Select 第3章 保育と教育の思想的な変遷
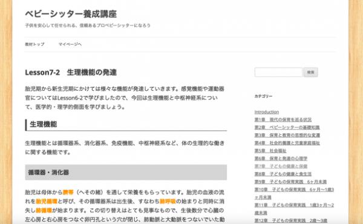Screen dimensions: 363x224 287,135
